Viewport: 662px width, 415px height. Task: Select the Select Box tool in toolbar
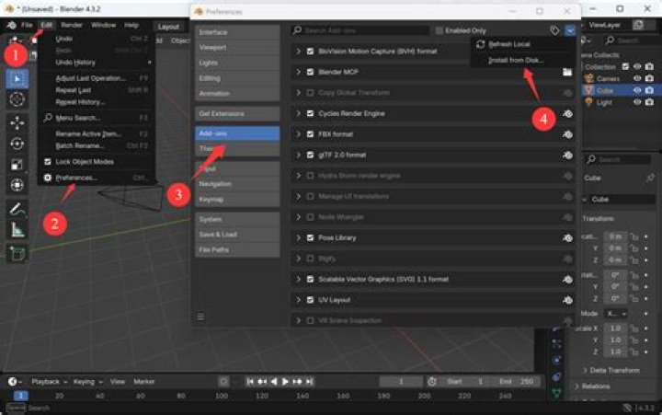coord(17,79)
